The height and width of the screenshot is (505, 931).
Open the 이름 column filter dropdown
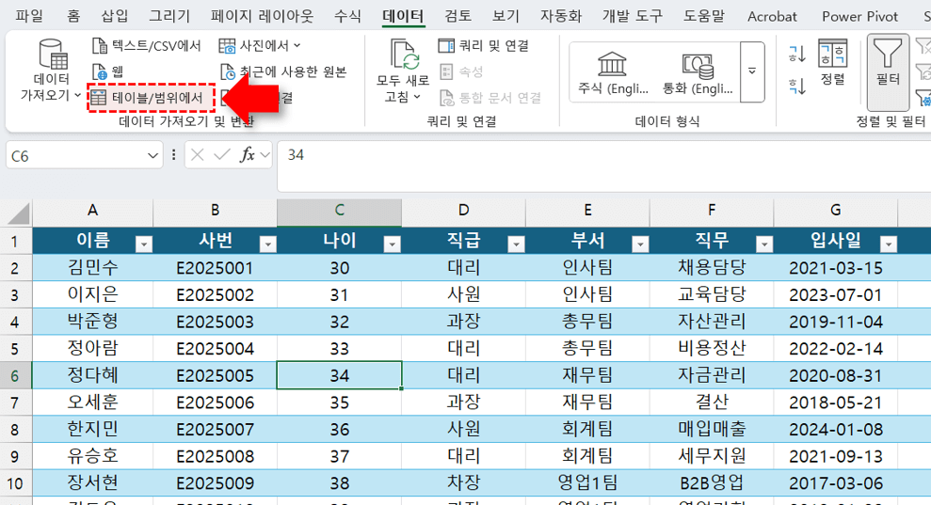tap(143, 245)
